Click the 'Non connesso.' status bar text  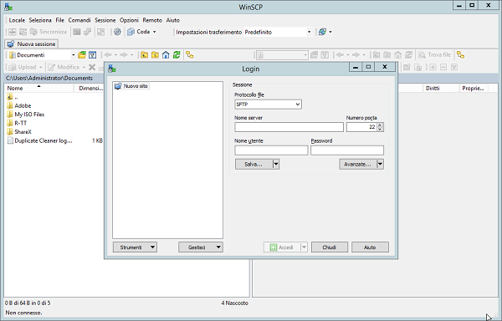pos(24,313)
